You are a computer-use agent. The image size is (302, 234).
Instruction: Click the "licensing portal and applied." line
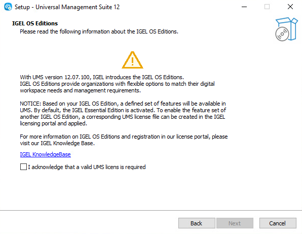pyautogui.click(x=53, y=123)
